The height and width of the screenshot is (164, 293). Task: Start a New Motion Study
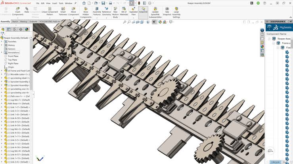115,13
